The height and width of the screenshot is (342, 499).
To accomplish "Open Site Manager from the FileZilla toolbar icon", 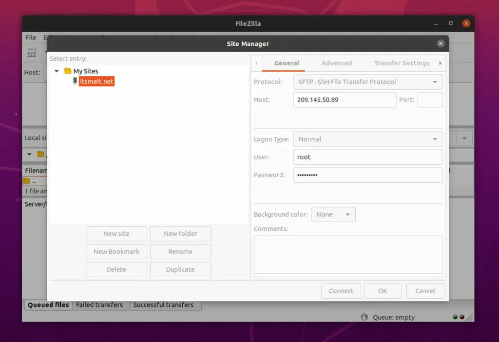I will pyautogui.click(x=33, y=53).
